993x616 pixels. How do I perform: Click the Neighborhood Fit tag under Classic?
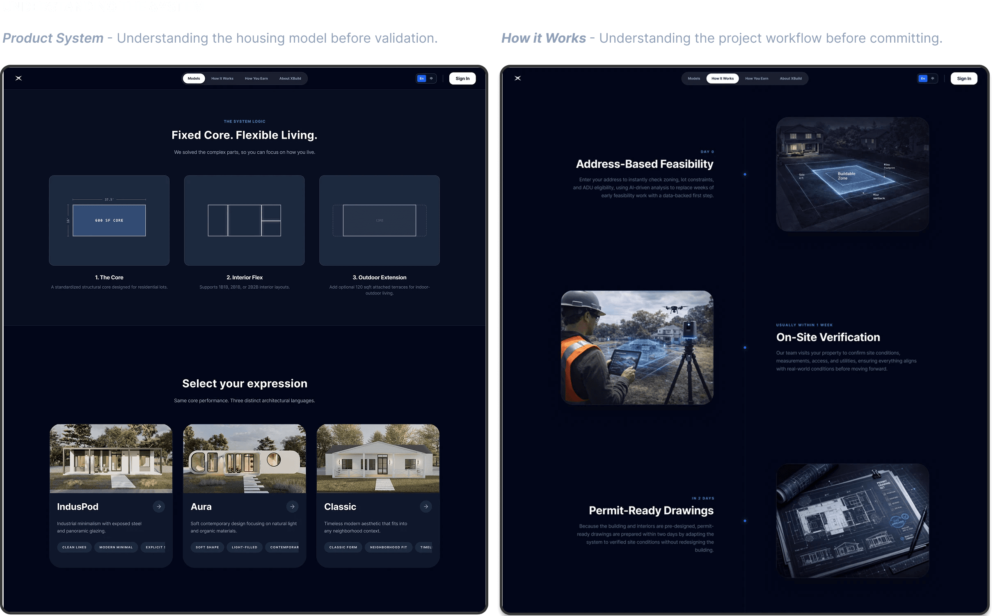click(x=388, y=547)
